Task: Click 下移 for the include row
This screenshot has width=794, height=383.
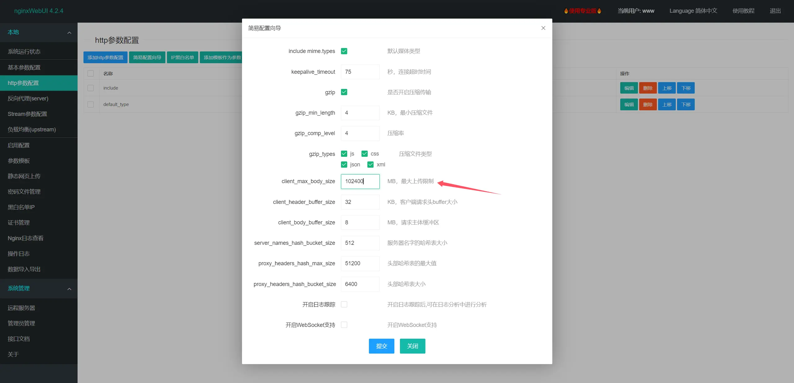Action: coord(685,88)
